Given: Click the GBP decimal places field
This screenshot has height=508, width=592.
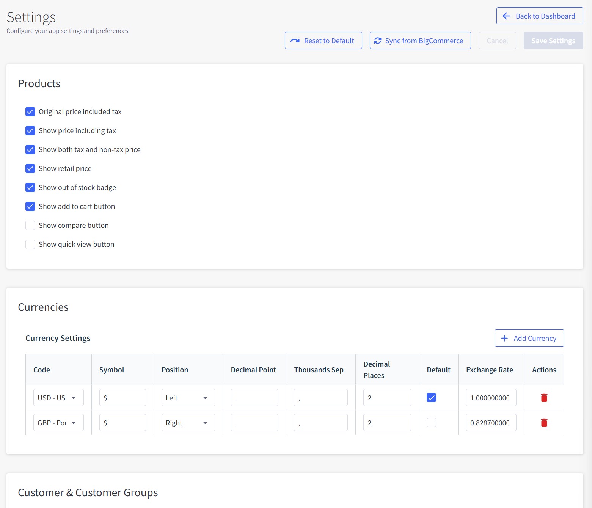Looking at the screenshot, I should (x=387, y=423).
